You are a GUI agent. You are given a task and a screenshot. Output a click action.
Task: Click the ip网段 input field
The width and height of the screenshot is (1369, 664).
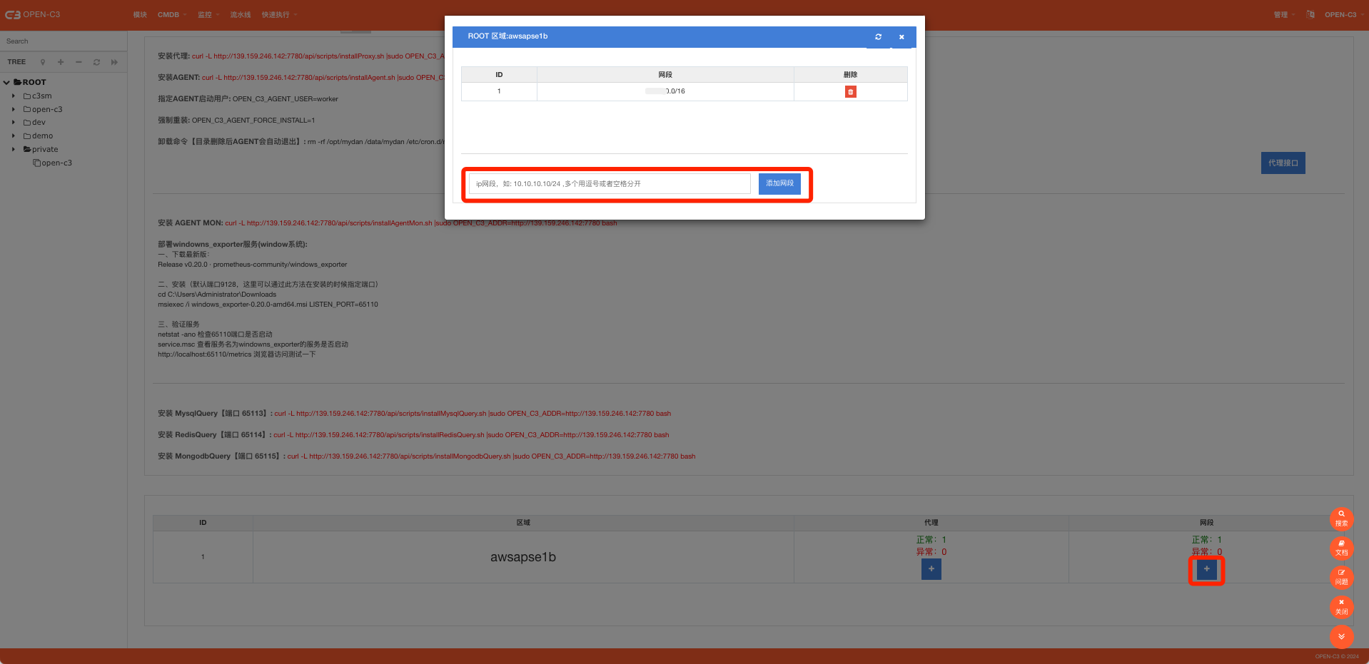(x=610, y=183)
